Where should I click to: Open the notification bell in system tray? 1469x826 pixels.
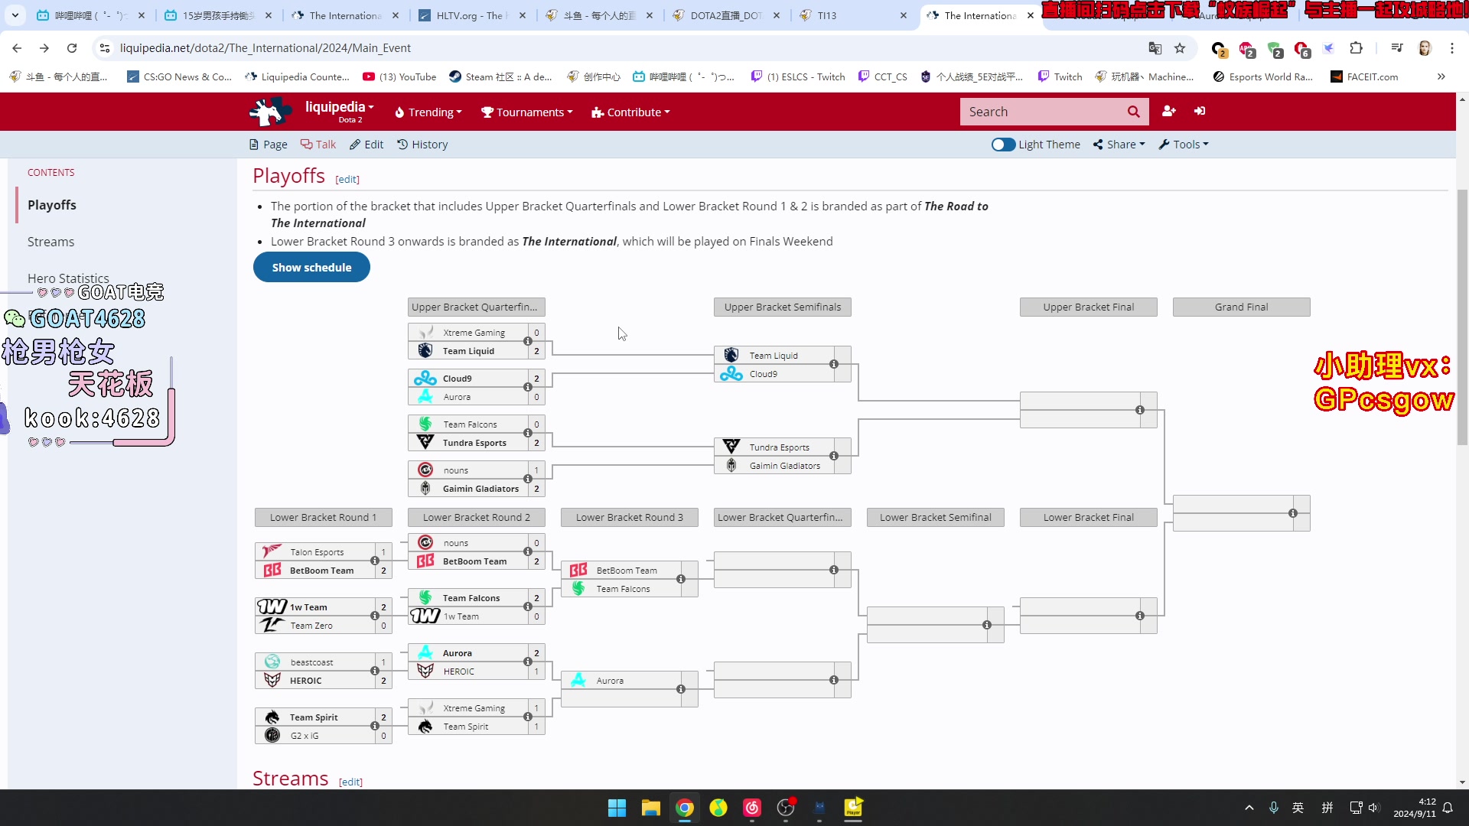[x=1448, y=808]
